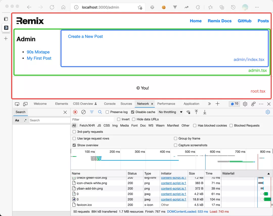Open My First Post link
273x216 pixels.
click(39, 58)
